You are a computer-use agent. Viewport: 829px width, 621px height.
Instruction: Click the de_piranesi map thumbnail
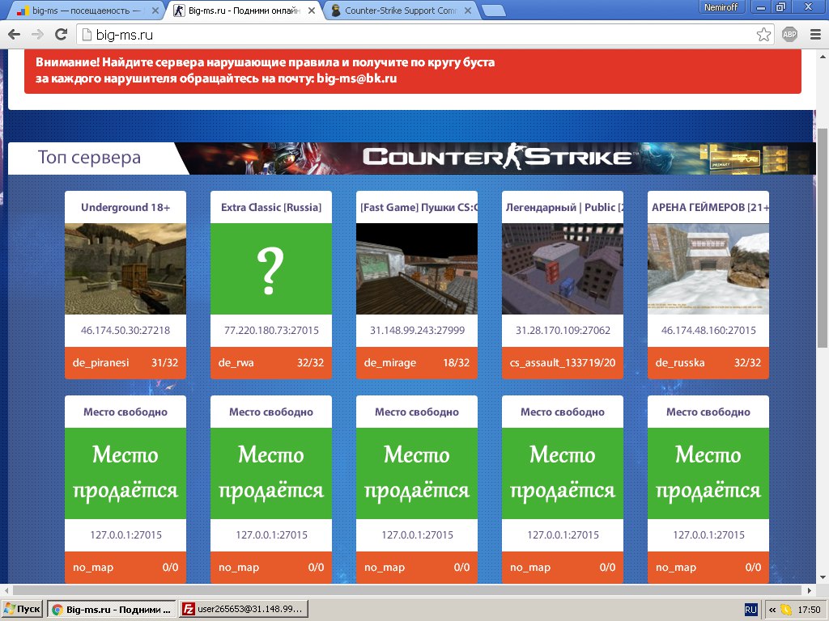point(125,268)
